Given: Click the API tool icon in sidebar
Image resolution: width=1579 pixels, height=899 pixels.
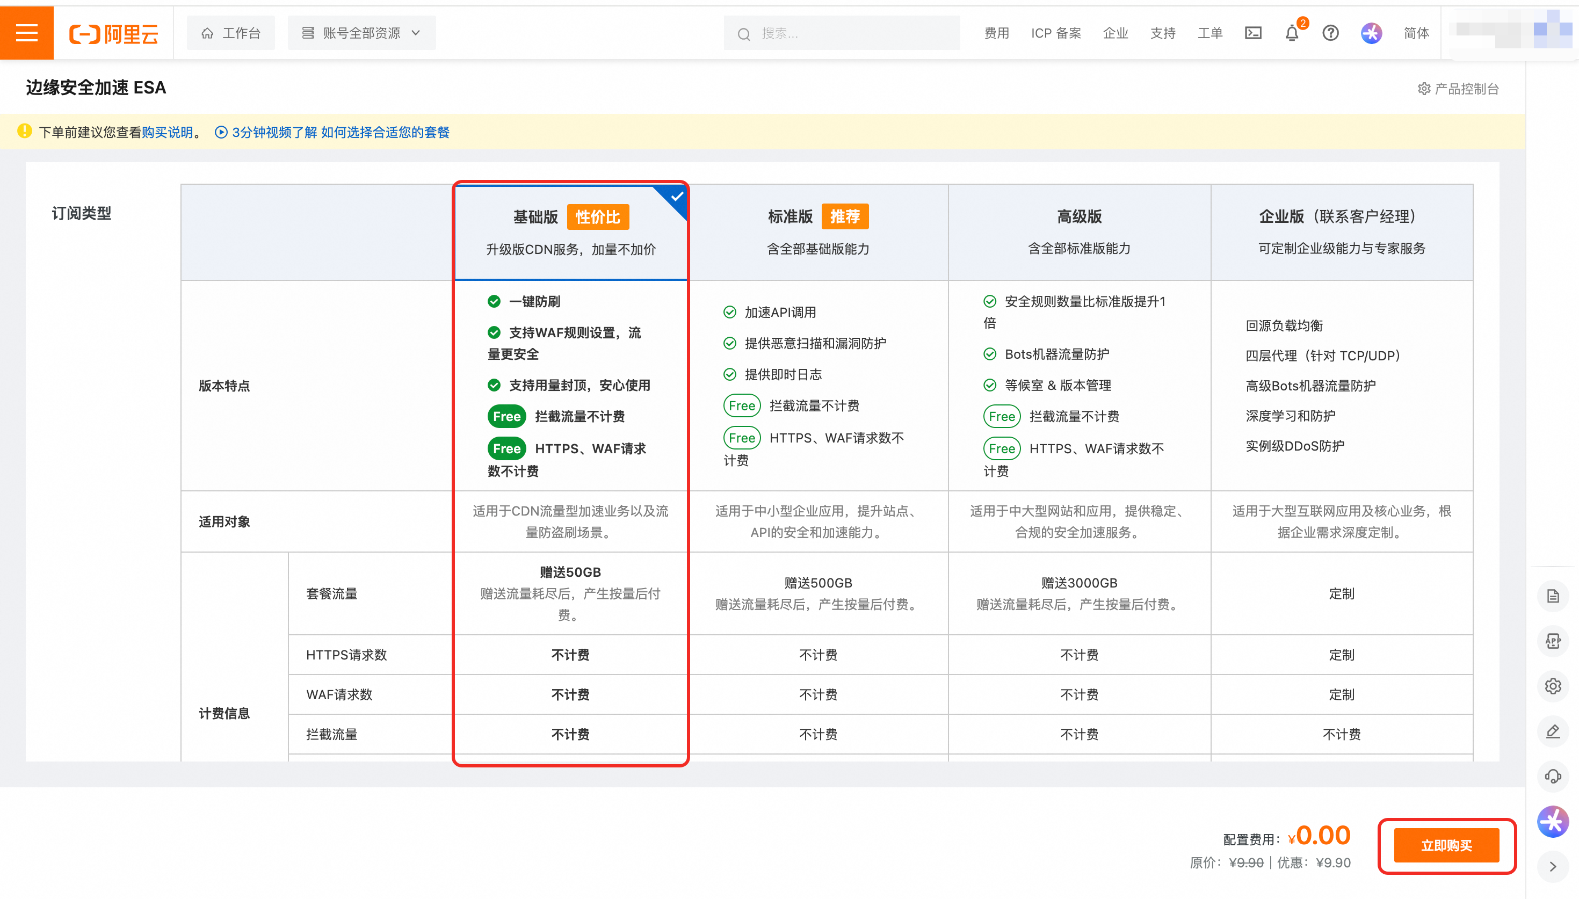Looking at the screenshot, I should [1553, 641].
